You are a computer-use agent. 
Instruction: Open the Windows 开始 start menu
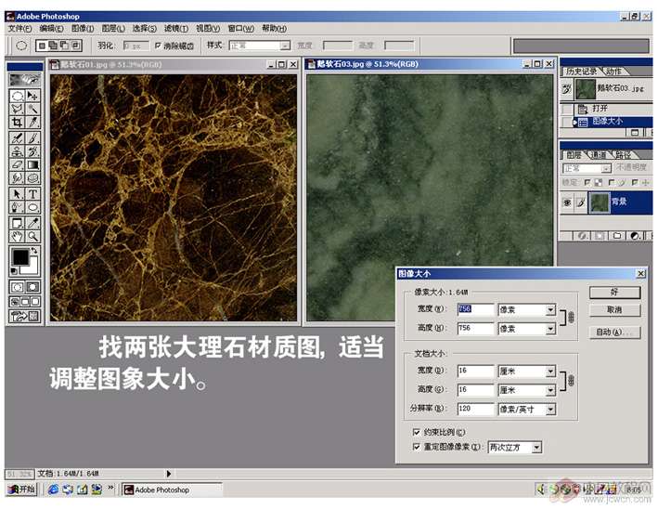click(x=21, y=489)
